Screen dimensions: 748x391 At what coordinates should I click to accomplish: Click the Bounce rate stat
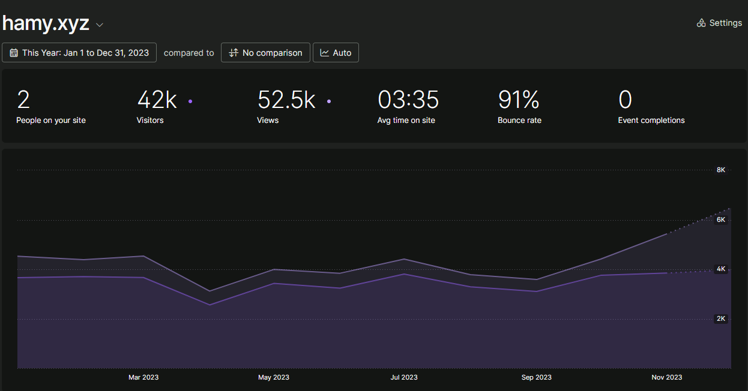[x=519, y=107]
